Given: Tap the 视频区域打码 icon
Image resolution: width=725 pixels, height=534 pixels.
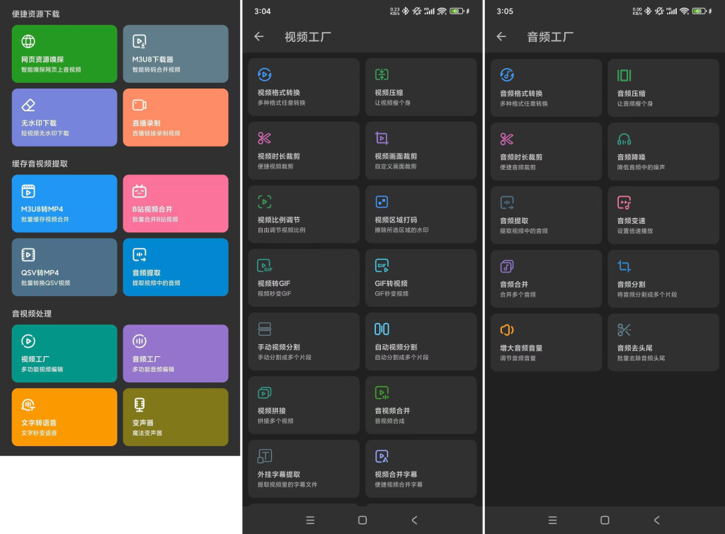Looking at the screenshot, I should point(382,202).
